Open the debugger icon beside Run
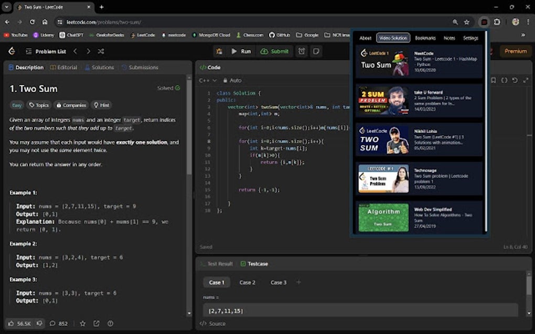The height and width of the screenshot is (334, 535). click(219, 51)
